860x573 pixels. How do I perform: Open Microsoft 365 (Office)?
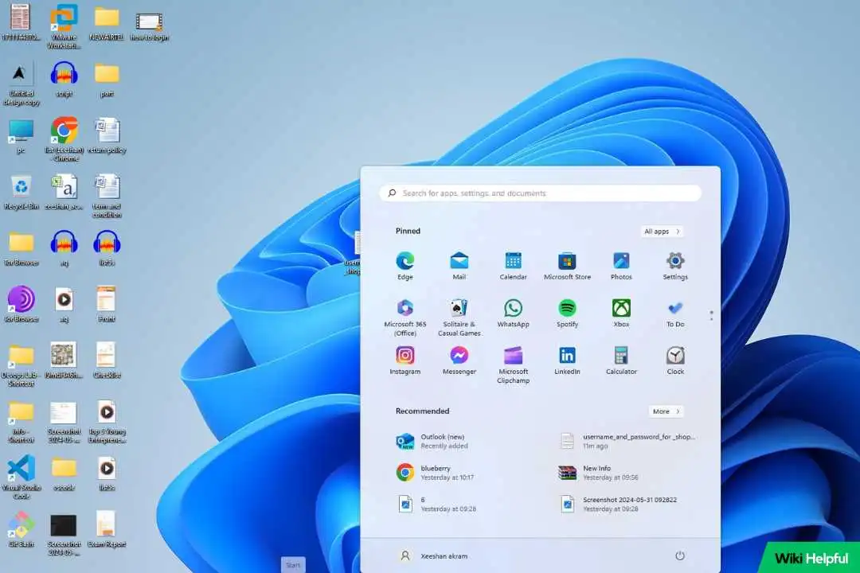tap(405, 318)
